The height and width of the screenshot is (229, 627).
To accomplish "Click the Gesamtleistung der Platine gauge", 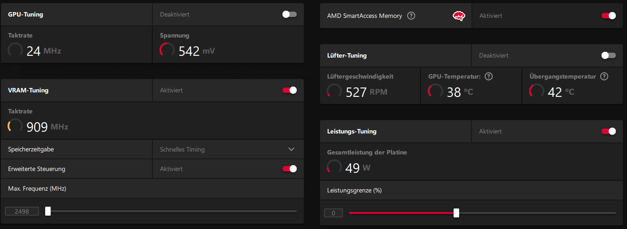I will (x=334, y=167).
